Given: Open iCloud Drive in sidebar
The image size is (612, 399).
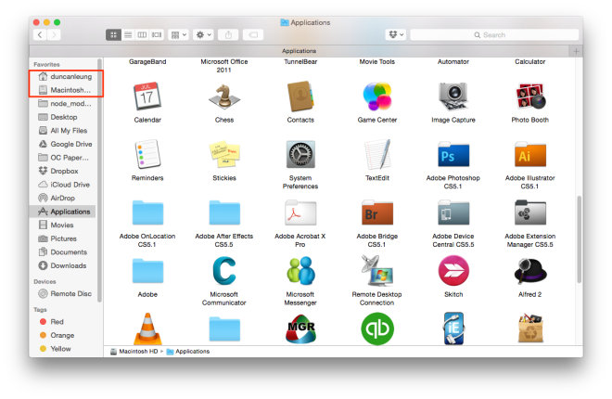Looking at the screenshot, I should click(63, 185).
